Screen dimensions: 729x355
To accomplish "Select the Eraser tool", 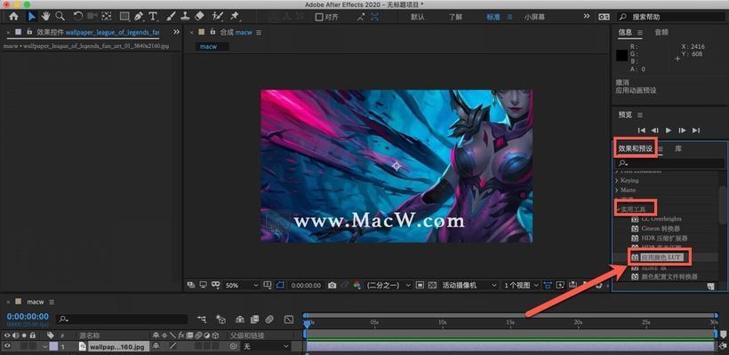I will point(199,16).
